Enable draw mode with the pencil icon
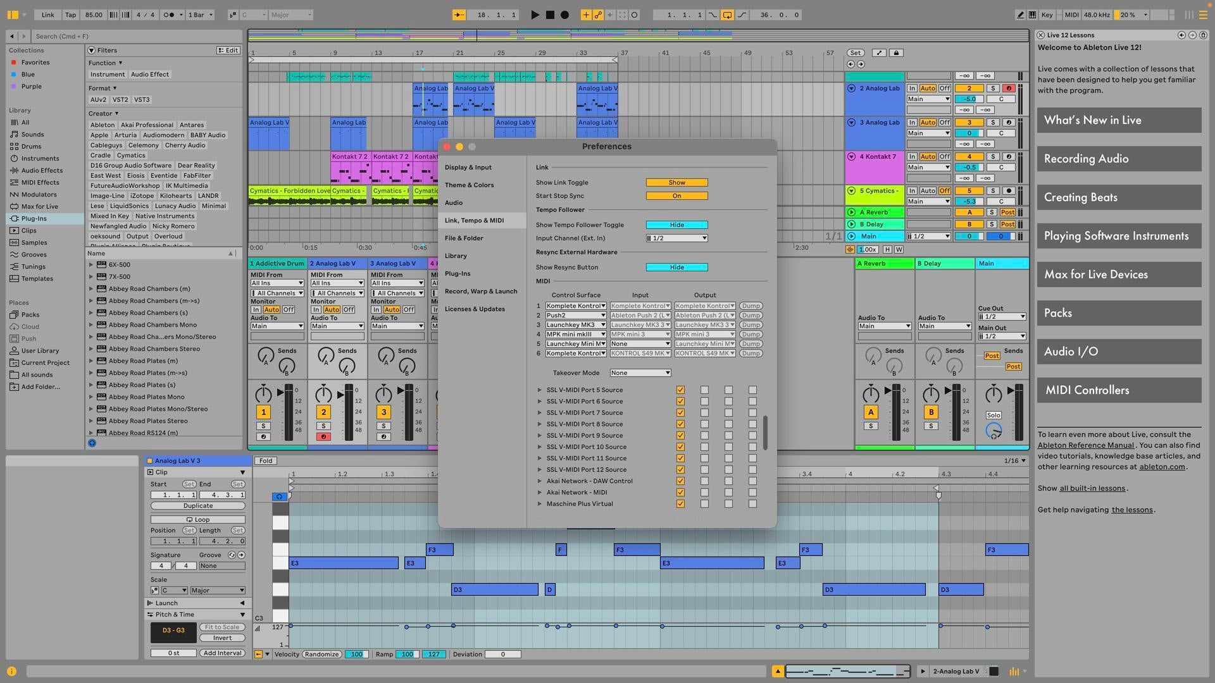This screenshot has width=1215, height=683. (x=1020, y=14)
